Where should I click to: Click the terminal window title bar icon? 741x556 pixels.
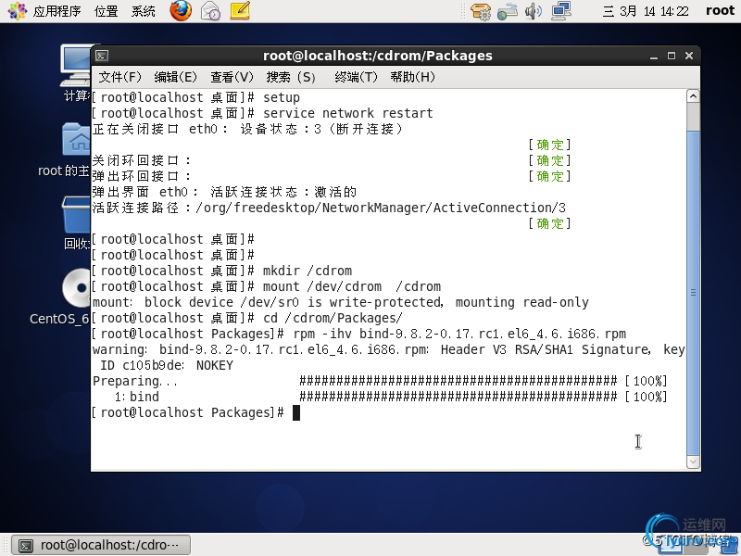(x=102, y=56)
